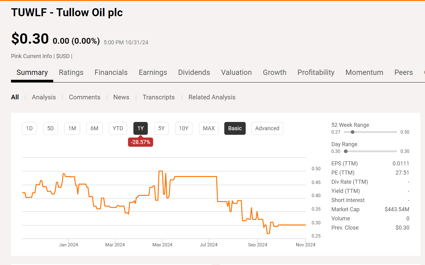
Task: Show the Comments feed
Action: [84, 97]
